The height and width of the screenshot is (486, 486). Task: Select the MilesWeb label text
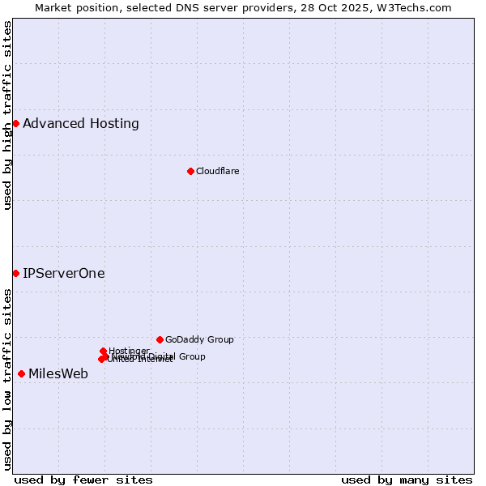click(58, 373)
